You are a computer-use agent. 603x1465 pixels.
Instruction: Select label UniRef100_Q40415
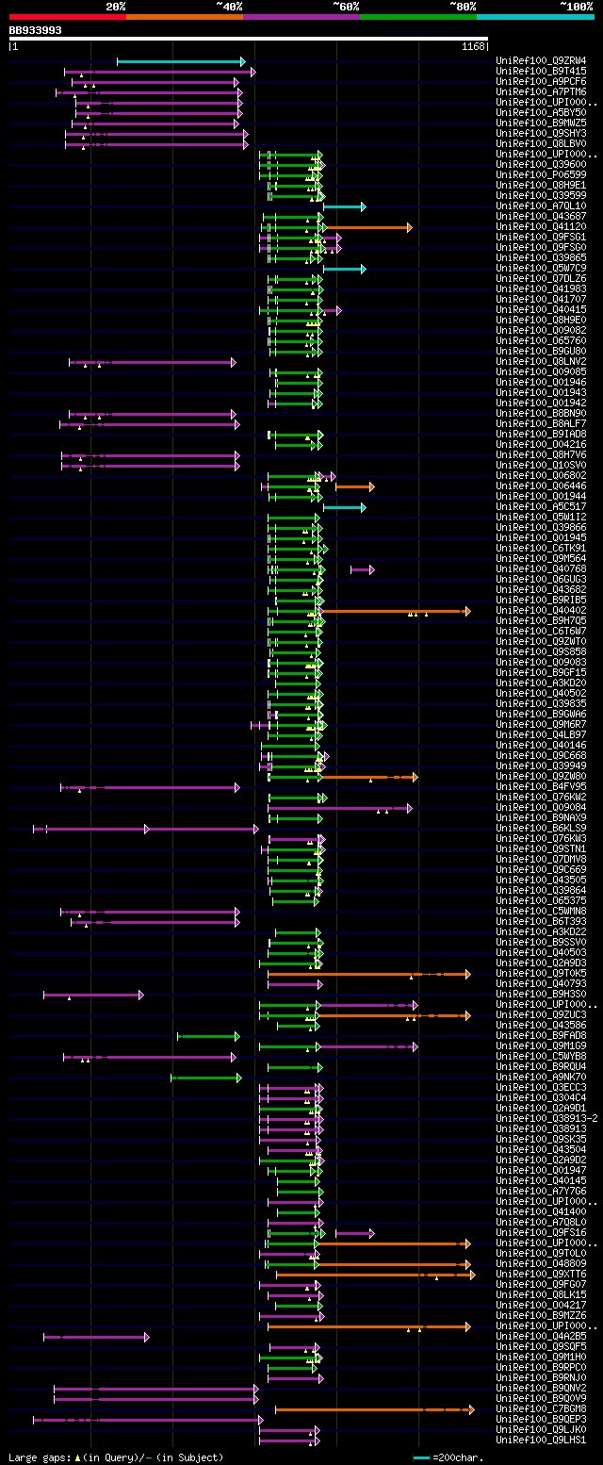[x=541, y=309]
